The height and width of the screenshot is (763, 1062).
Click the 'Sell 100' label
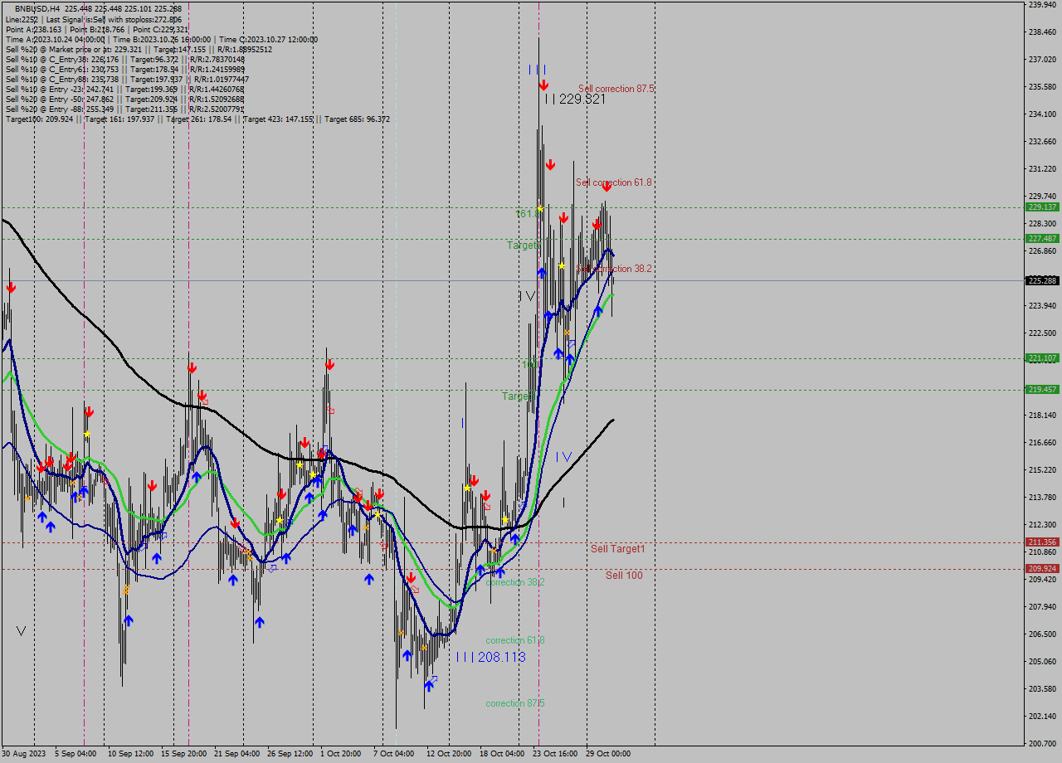[624, 576]
